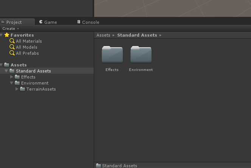Collapse the Environment folder in tree
This screenshot has height=168, width=251.
[x=11, y=83]
